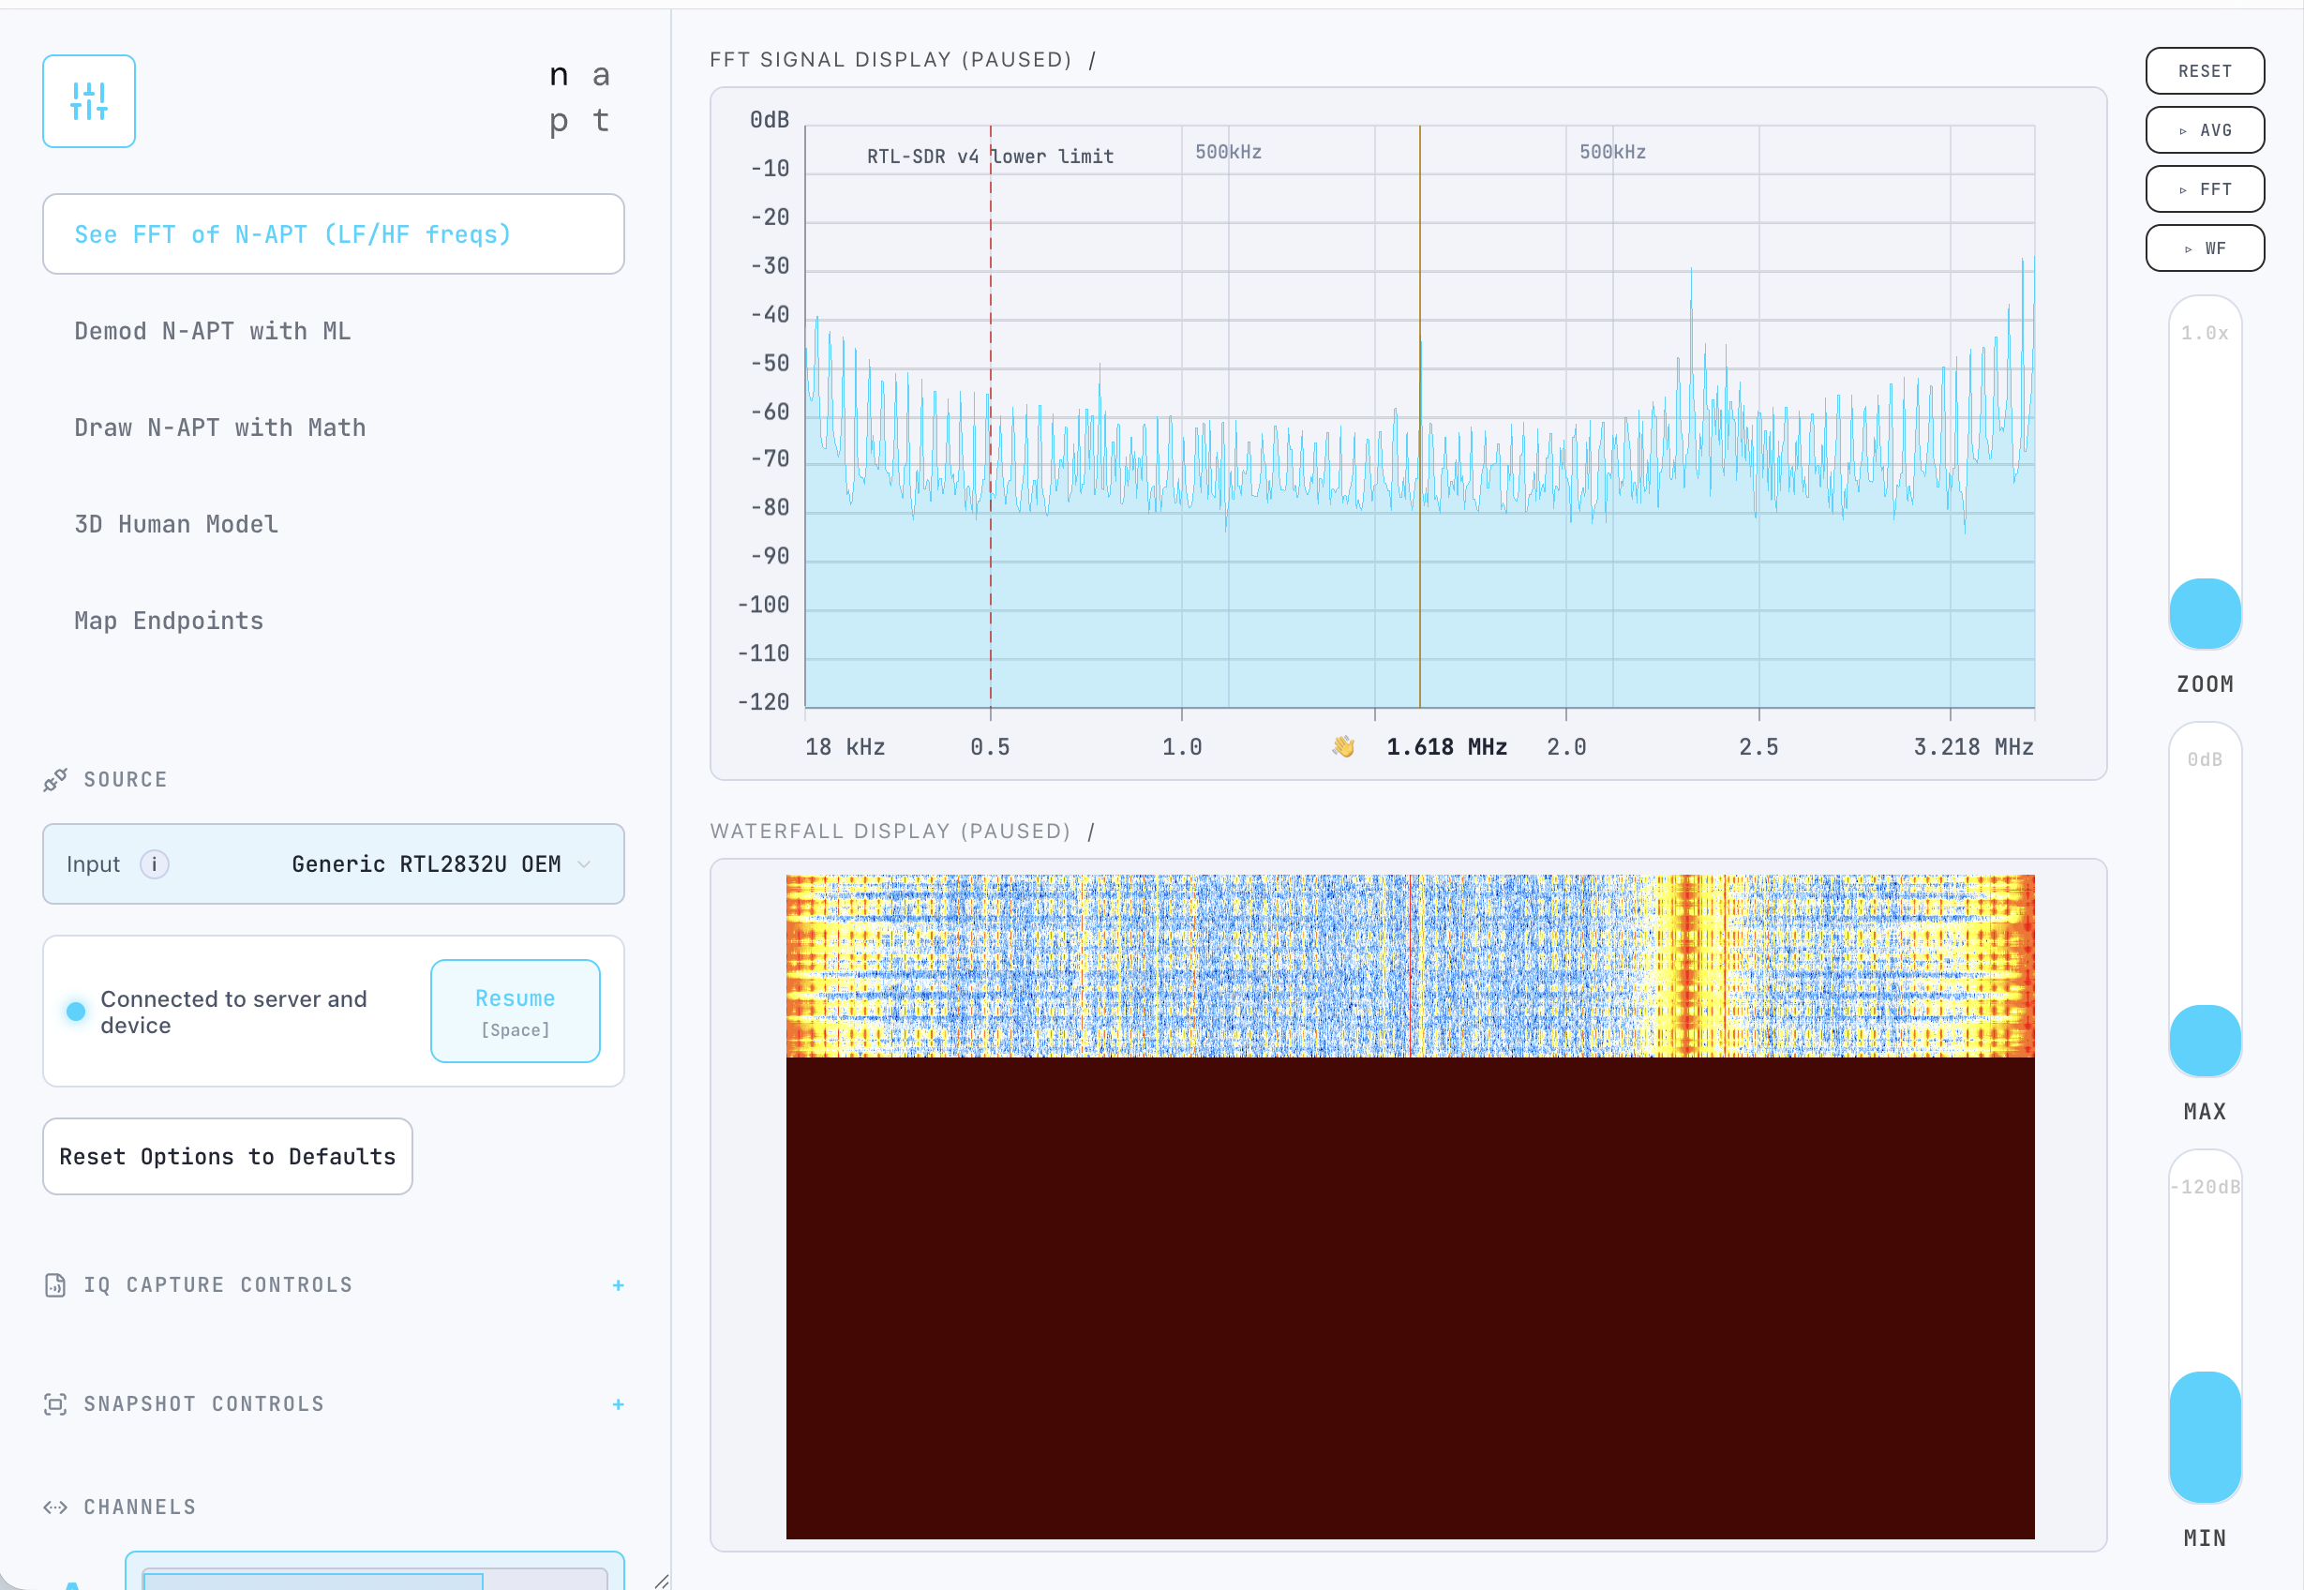Click the Resume button to unpause capture

tap(515, 1009)
